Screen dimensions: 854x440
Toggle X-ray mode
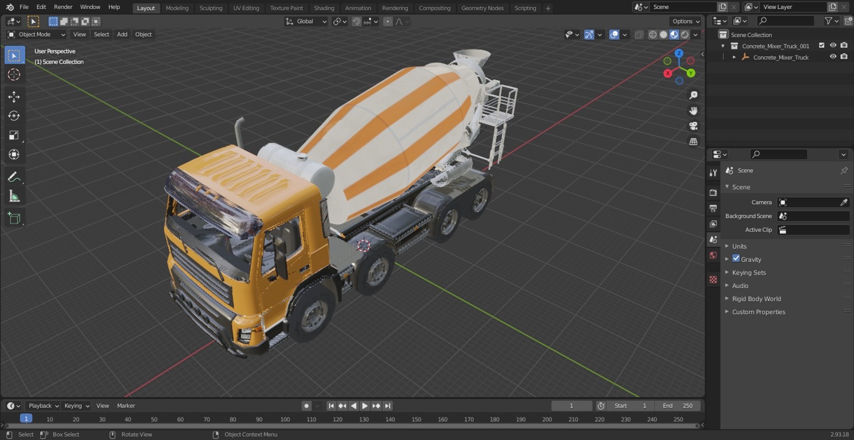[x=639, y=35]
